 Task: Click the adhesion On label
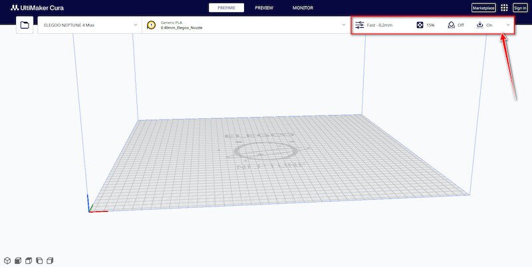(489, 25)
